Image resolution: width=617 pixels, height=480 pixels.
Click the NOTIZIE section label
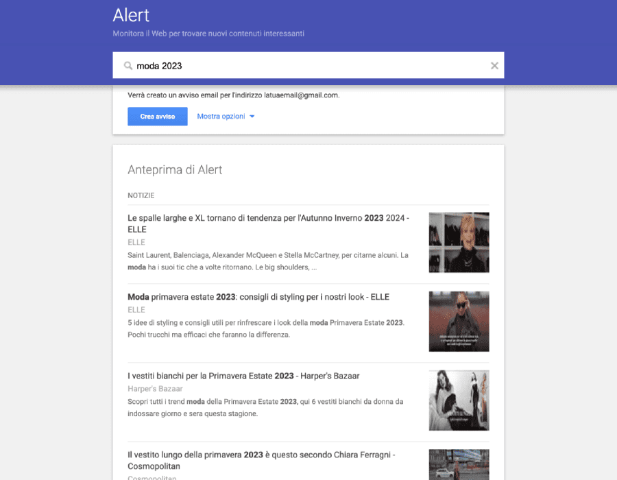(141, 195)
